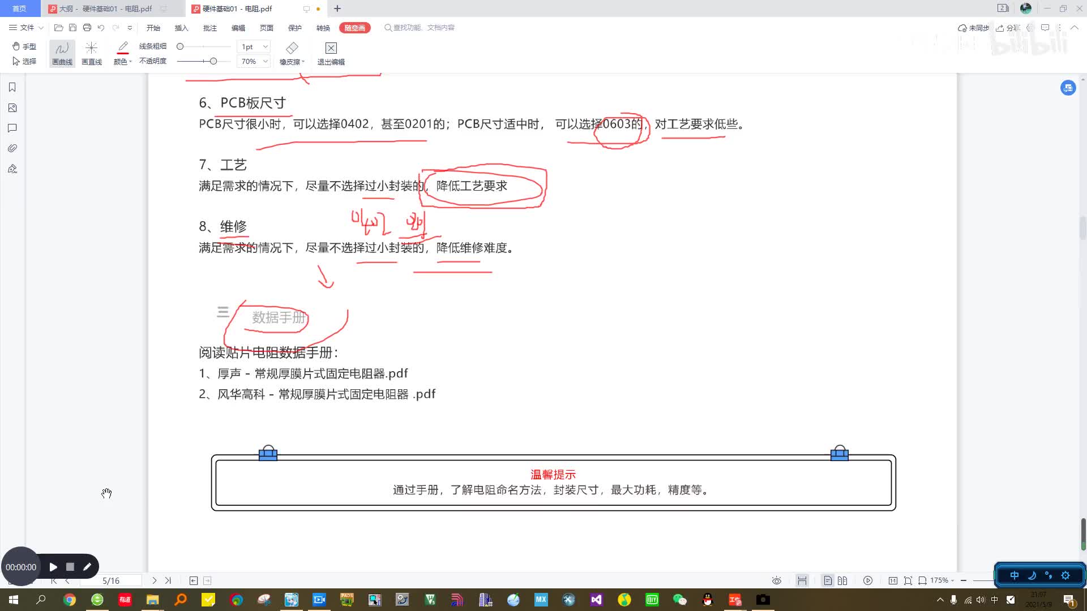
Task: Switch to the 页面 ribbon tab
Action: [x=266, y=28]
